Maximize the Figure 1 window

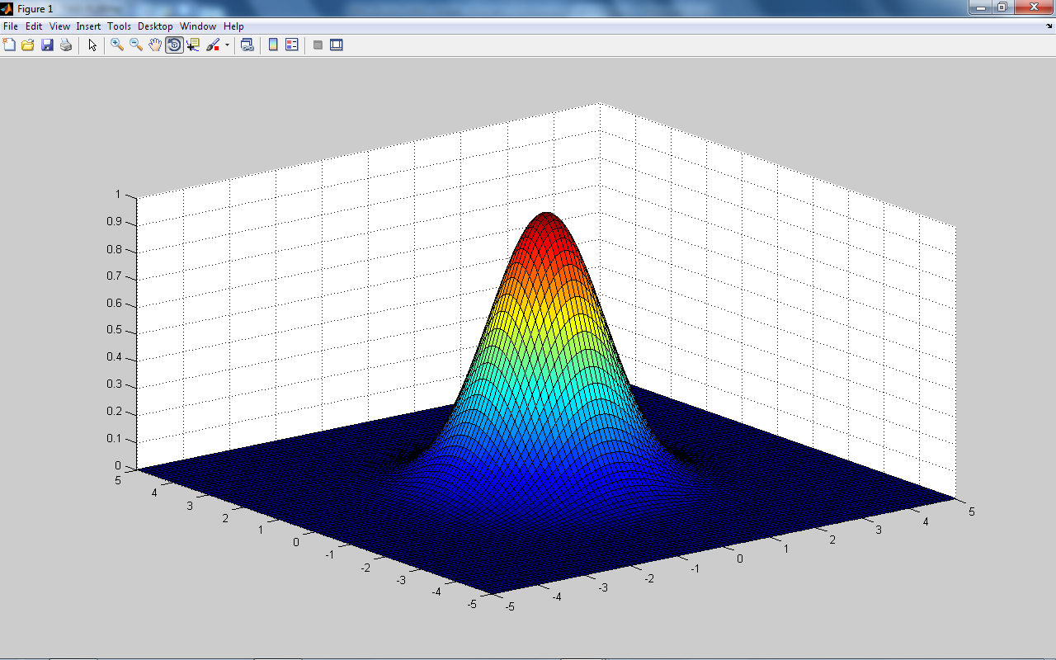coord(1002,7)
